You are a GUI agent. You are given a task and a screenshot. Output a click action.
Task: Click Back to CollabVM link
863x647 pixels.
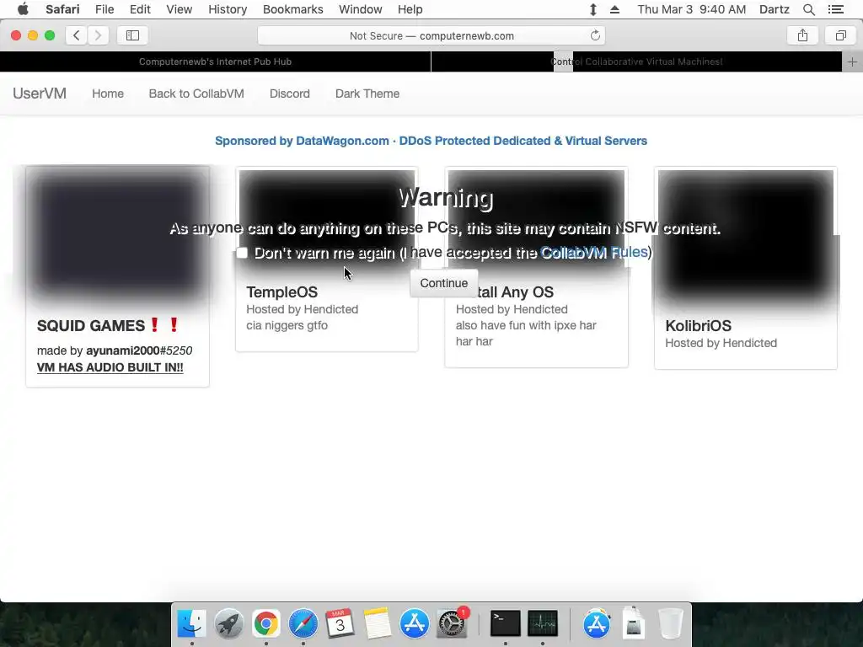pyautogui.click(x=196, y=94)
